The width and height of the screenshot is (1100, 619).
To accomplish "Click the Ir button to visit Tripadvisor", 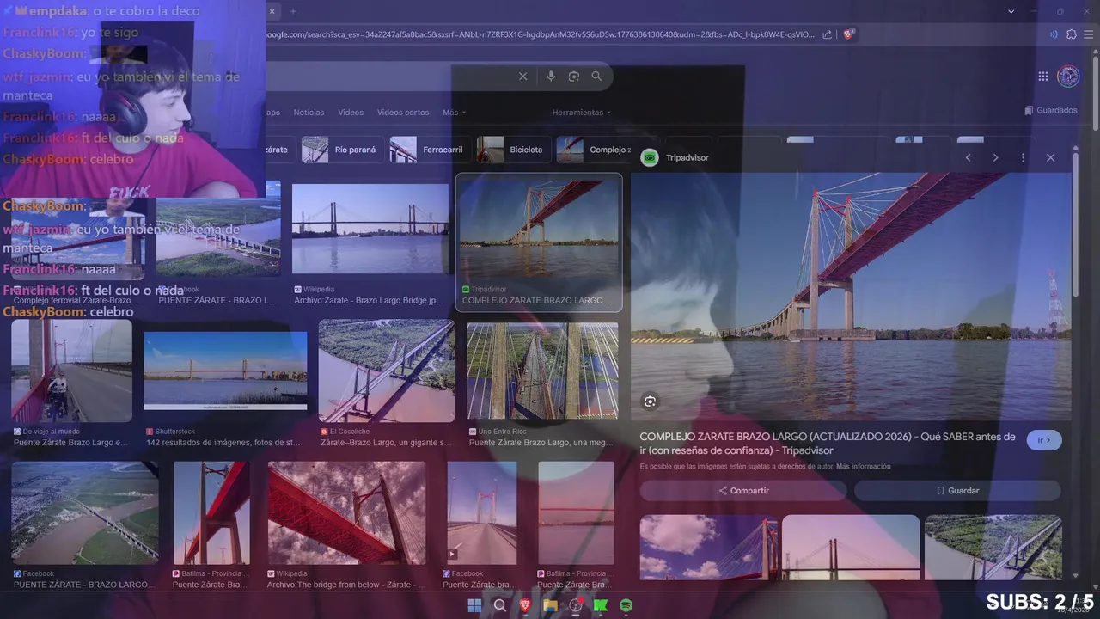I will click(x=1044, y=440).
